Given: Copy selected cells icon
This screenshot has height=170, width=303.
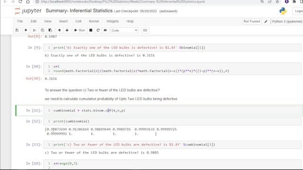Looking at the screenshot, I should pyautogui.click(x=42, y=30).
